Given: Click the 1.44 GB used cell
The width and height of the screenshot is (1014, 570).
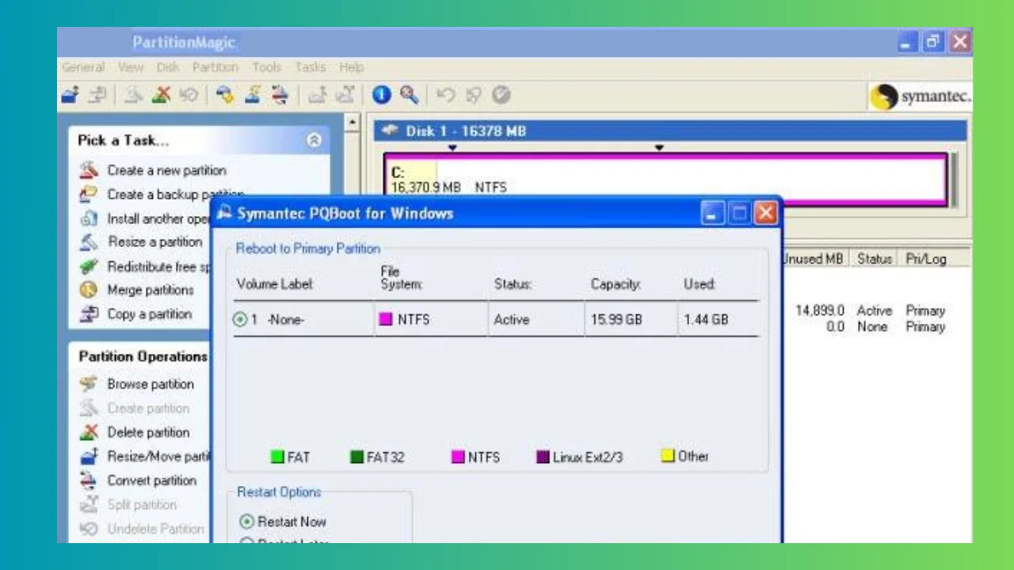Looking at the screenshot, I should point(706,320).
